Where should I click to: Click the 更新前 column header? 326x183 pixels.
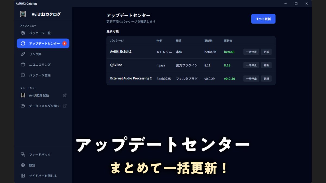pyautogui.click(x=208, y=41)
